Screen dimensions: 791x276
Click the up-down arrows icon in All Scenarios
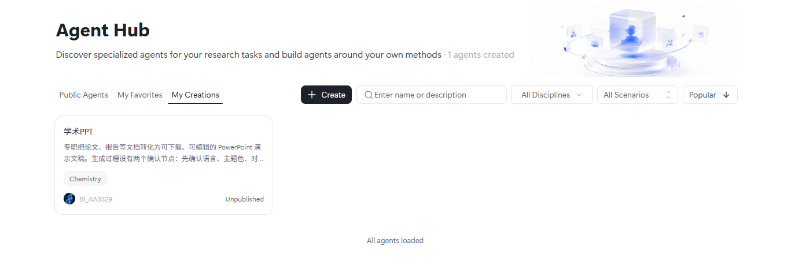coord(668,95)
